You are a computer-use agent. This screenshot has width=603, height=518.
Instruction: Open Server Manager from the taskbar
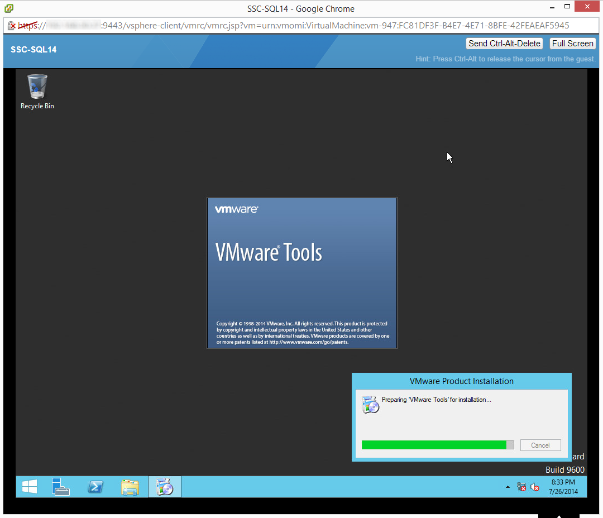[x=60, y=487]
